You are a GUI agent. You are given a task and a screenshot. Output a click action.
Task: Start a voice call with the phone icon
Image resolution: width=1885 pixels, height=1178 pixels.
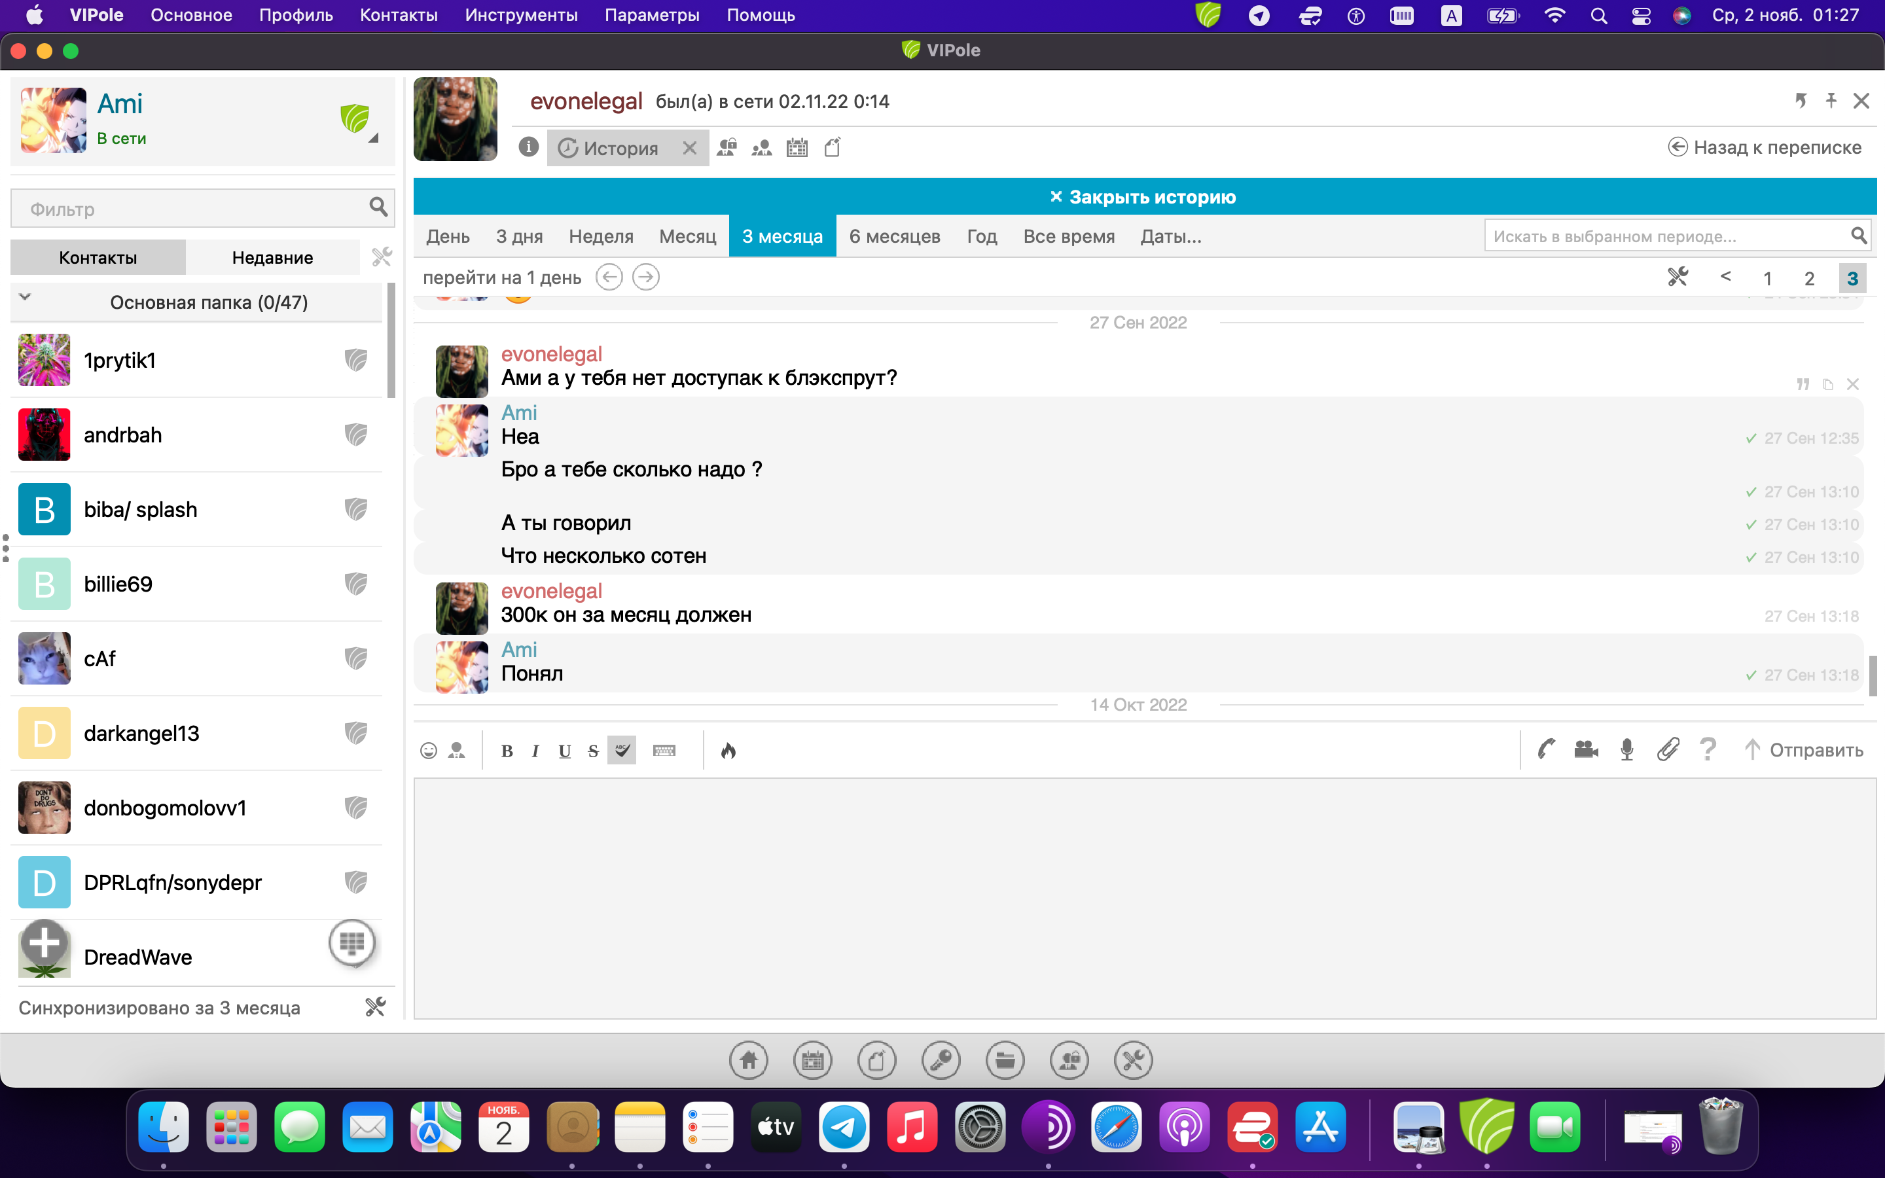coord(1546,749)
